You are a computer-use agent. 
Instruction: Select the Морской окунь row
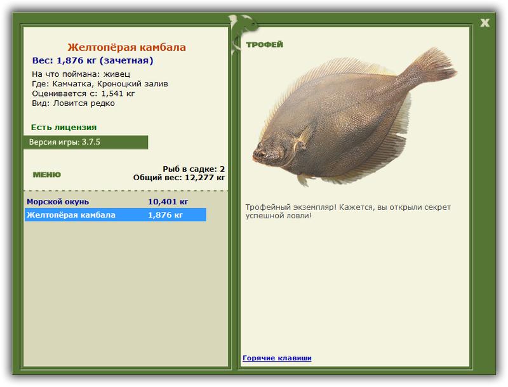tap(116, 202)
